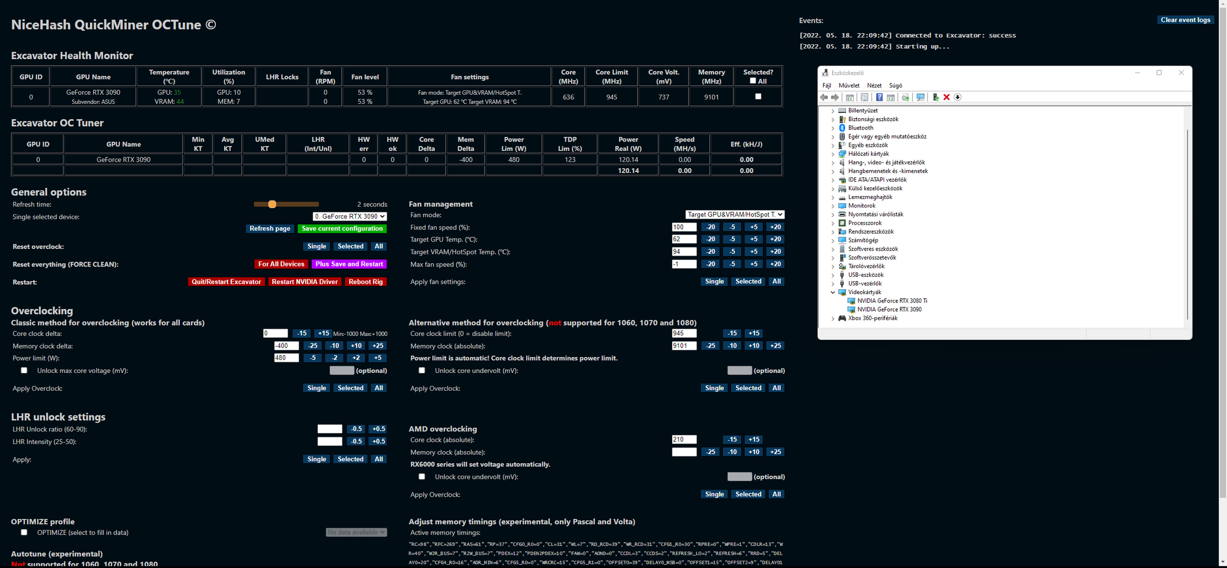Click the Device Manager vertical scrollbar
The height and width of the screenshot is (568, 1227).
1187,225
